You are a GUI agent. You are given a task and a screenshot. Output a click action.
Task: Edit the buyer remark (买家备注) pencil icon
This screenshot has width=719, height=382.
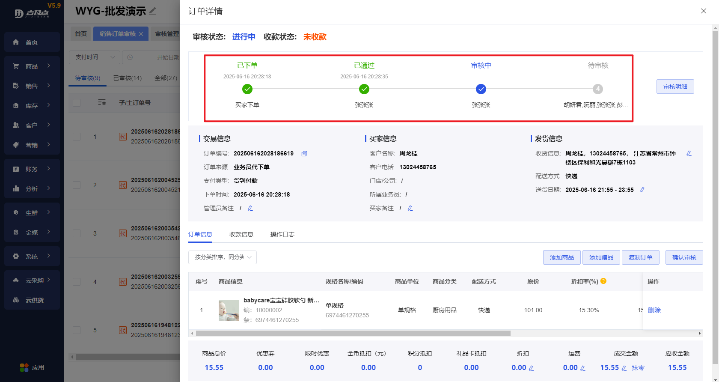click(x=410, y=208)
